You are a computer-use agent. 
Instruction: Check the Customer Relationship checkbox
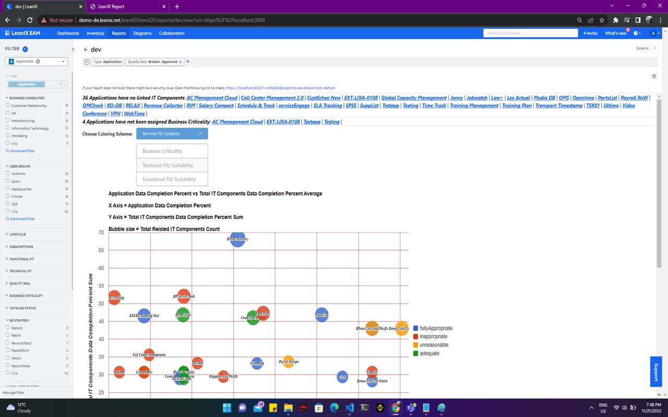coord(8,106)
